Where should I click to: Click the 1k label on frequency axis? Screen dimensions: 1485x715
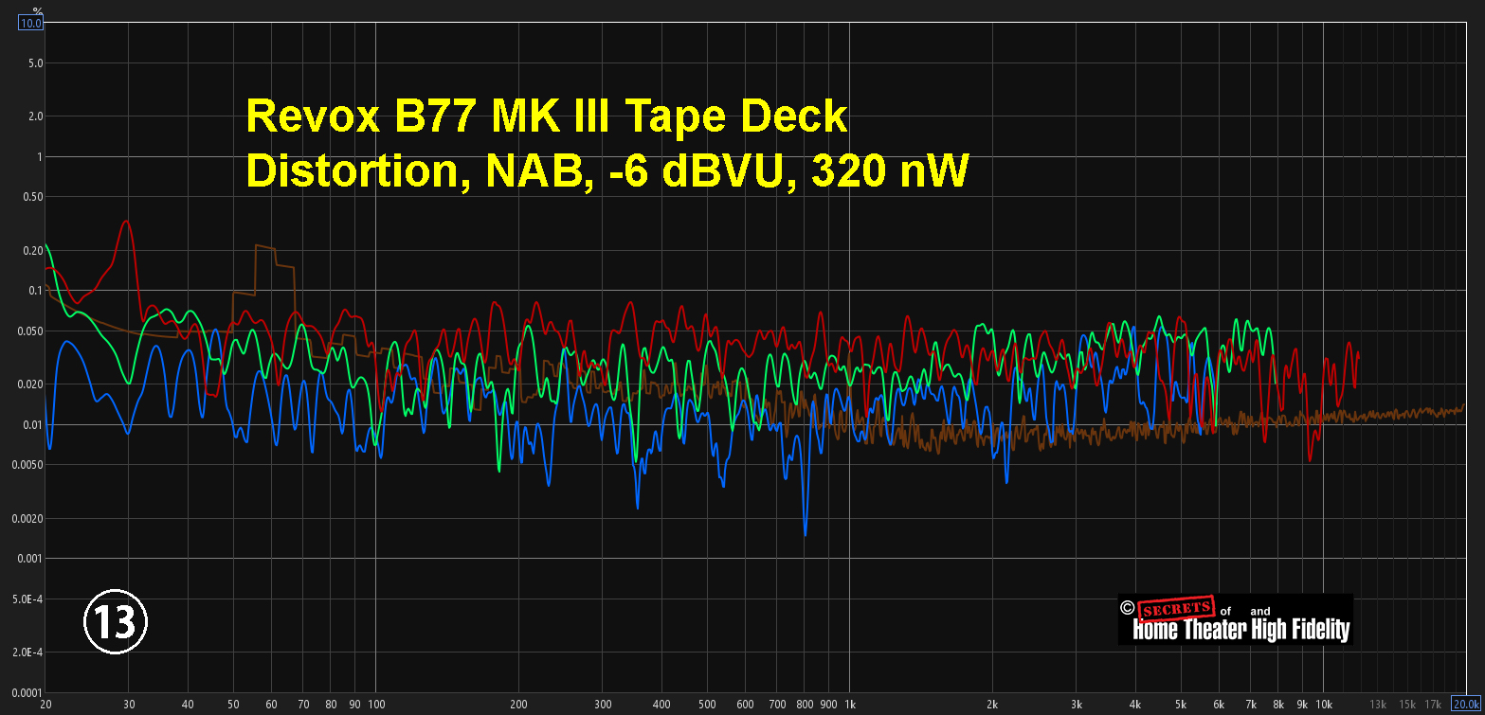(x=849, y=704)
